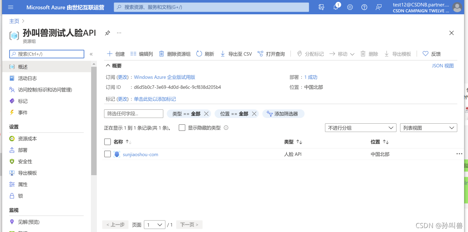468x232 pixels.
Task: Click 单击此处以添加标记 link
Action: coord(155,99)
